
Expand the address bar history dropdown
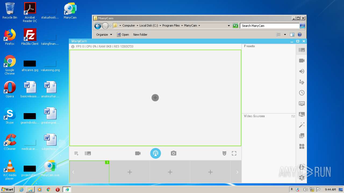pos(229,26)
